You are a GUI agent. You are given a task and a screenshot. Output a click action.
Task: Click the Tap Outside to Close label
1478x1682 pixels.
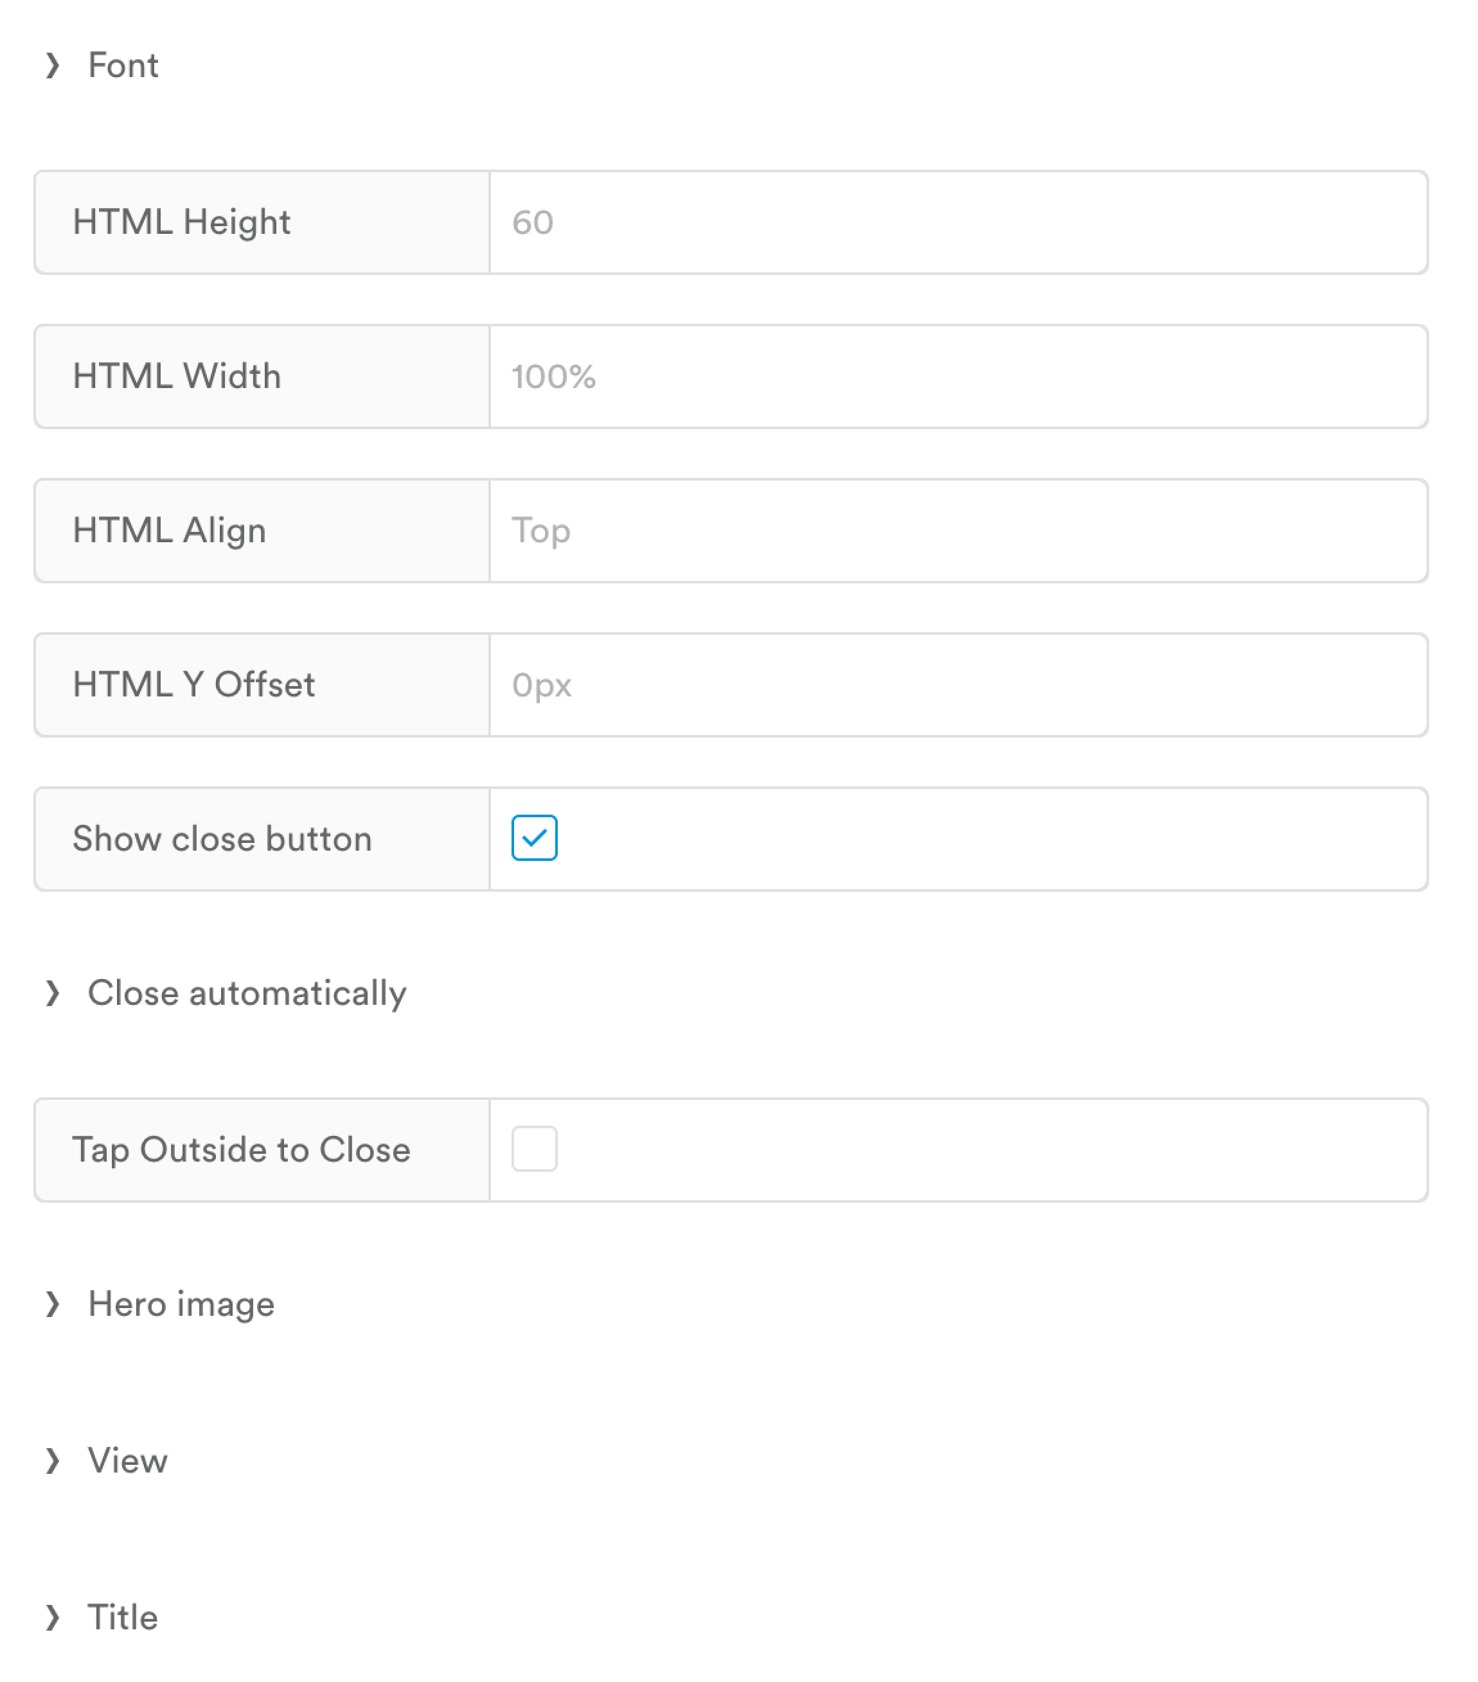241,1149
